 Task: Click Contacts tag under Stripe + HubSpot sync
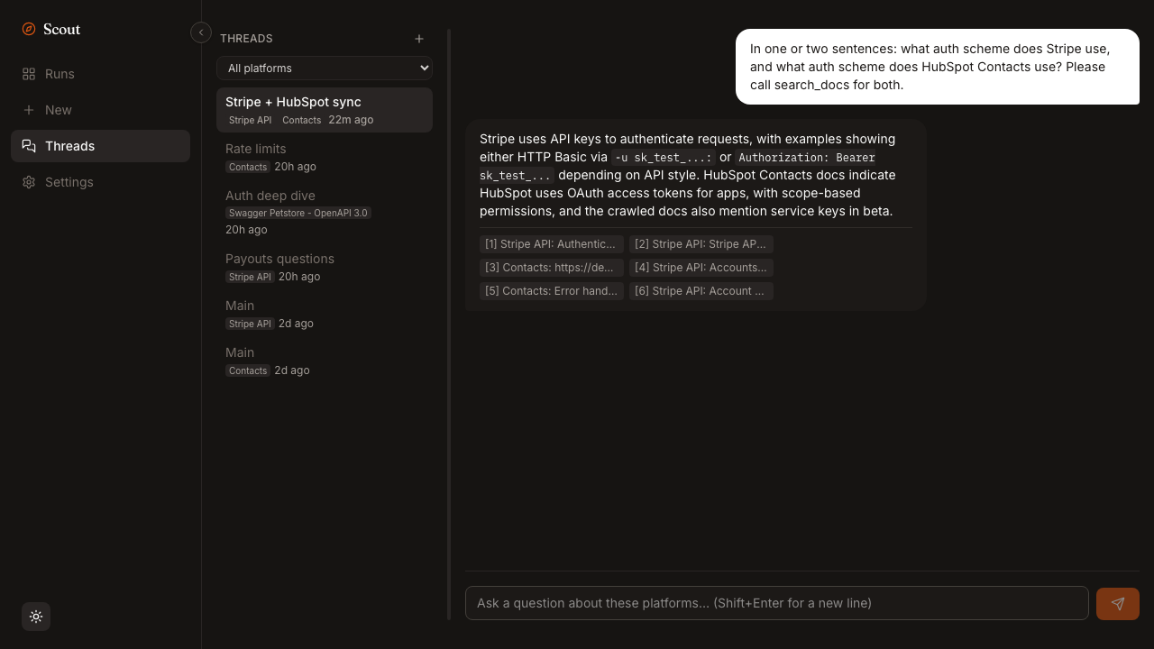[301, 120]
